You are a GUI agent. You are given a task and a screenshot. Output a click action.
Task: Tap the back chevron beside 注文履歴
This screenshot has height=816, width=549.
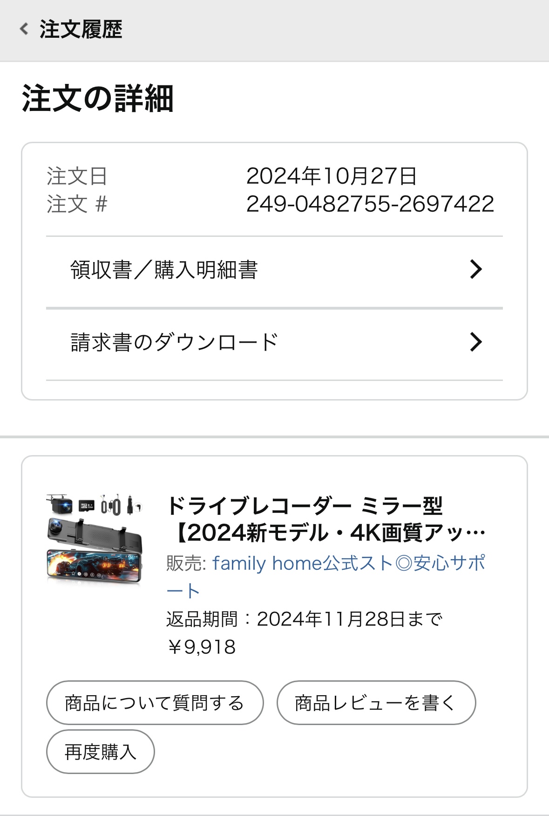24,29
